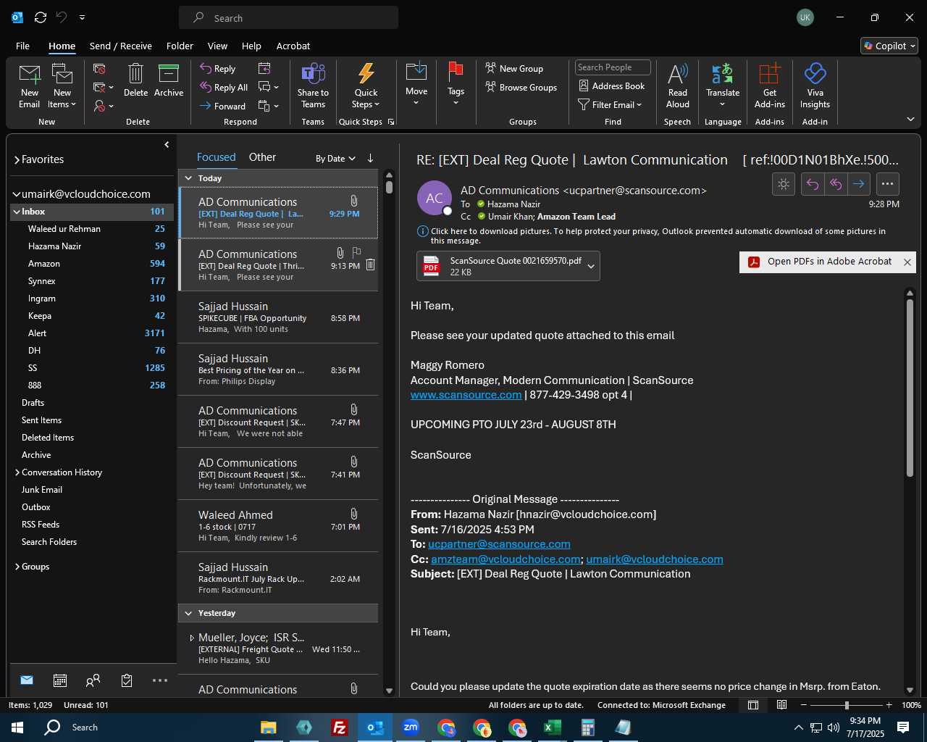
Task: Create a New Email
Action: (30, 86)
